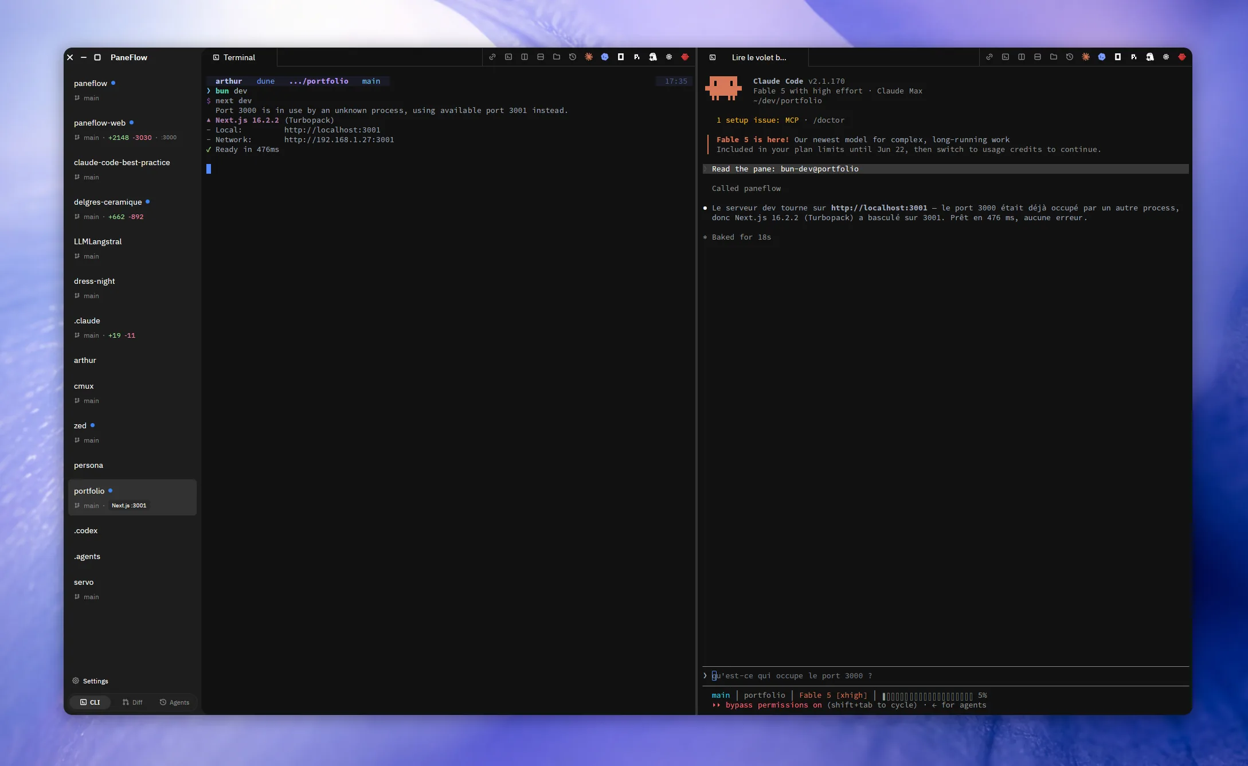Image resolution: width=1248 pixels, height=766 pixels.
Task: Select the CLI view in the bottom switcher
Action: (x=90, y=702)
